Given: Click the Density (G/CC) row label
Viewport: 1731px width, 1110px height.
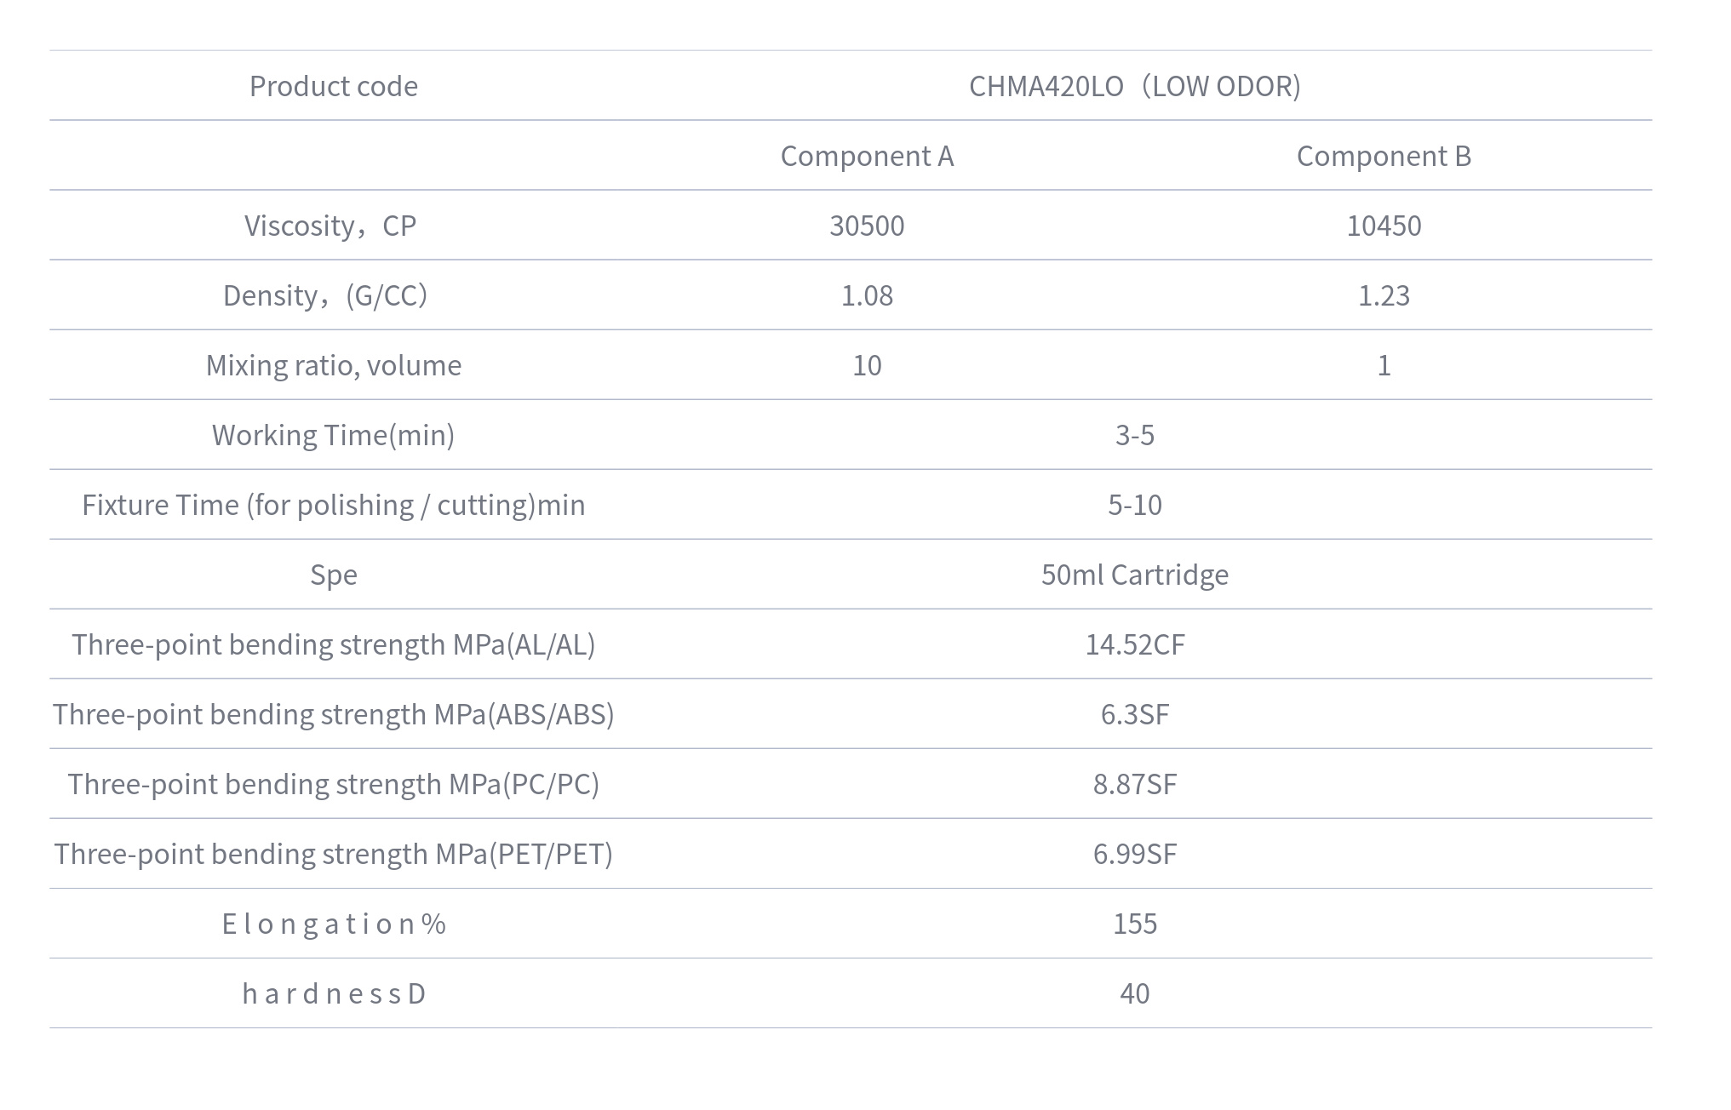Looking at the screenshot, I should (325, 295).
